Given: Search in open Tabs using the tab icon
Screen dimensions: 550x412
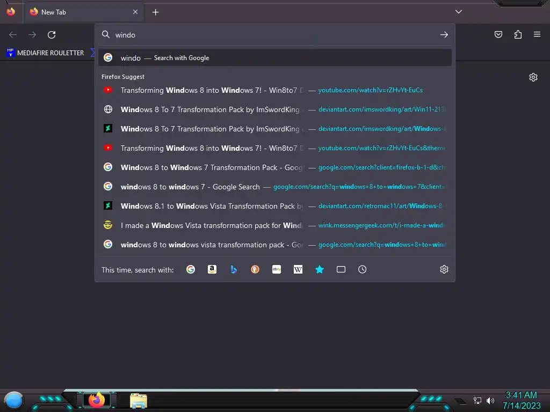Looking at the screenshot, I should coord(341,269).
